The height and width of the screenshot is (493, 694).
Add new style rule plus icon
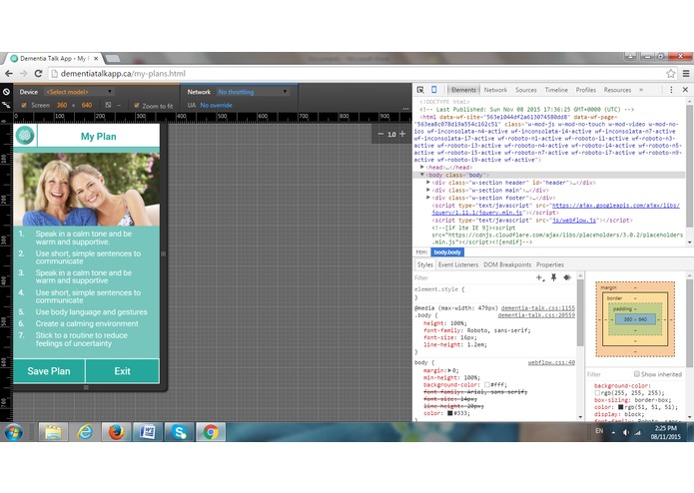click(540, 277)
